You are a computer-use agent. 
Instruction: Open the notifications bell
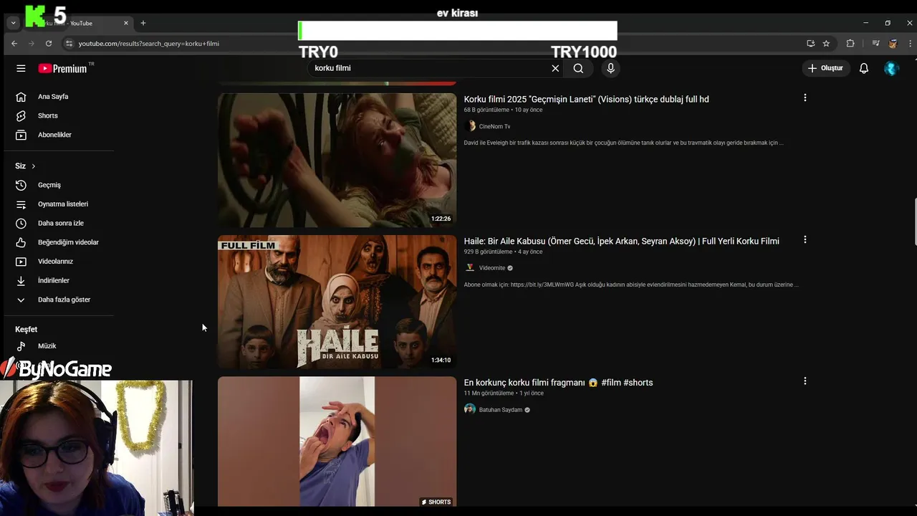pyautogui.click(x=864, y=68)
